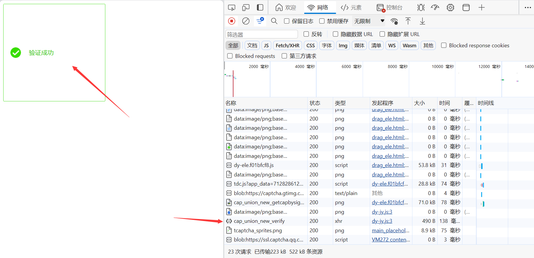Toggle the dock side panel icon
The image size is (534, 258).
click(x=260, y=8)
